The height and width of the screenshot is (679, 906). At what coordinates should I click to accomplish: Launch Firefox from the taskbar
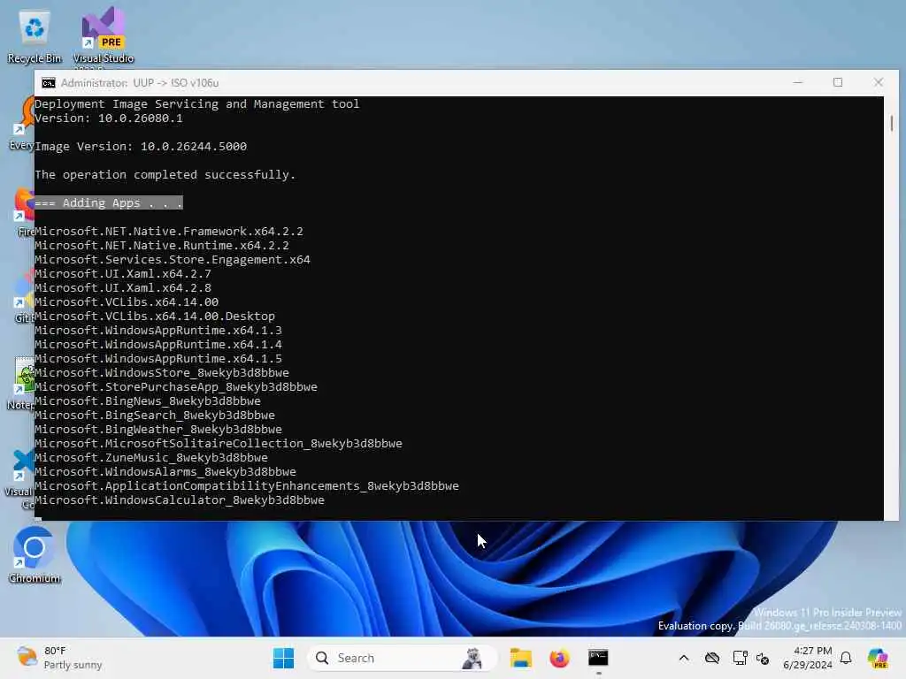coord(559,658)
